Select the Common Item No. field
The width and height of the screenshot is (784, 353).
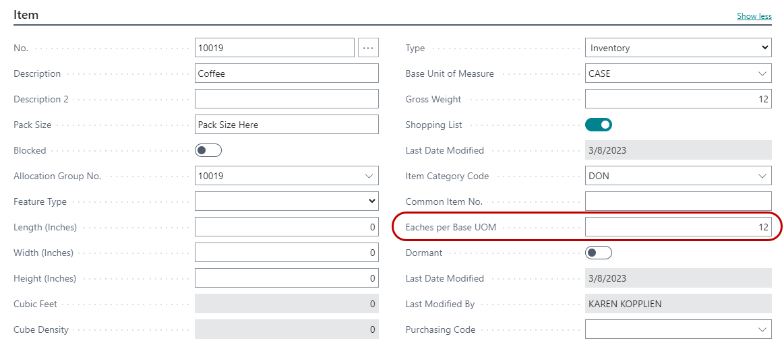(677, 201)
